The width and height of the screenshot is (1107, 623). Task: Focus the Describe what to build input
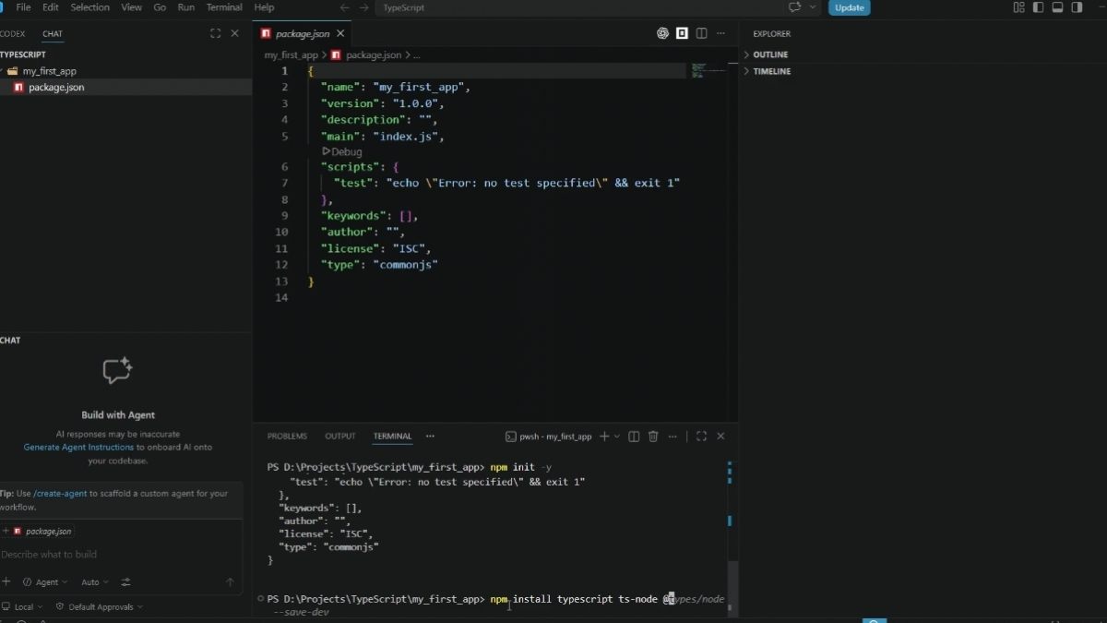pos(120,555)
